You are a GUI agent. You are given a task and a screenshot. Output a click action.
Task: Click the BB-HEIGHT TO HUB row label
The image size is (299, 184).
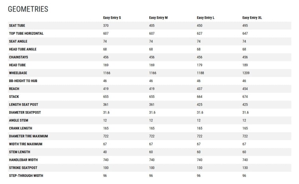point(23,81)
